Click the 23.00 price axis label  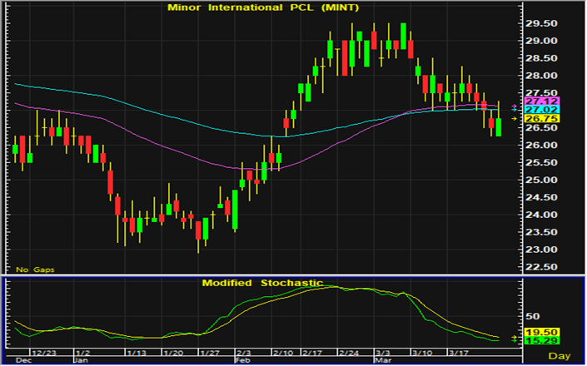[x=541, y=250]
